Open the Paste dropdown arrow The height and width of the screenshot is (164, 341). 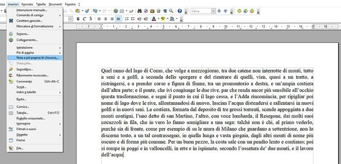click(82, 11)
